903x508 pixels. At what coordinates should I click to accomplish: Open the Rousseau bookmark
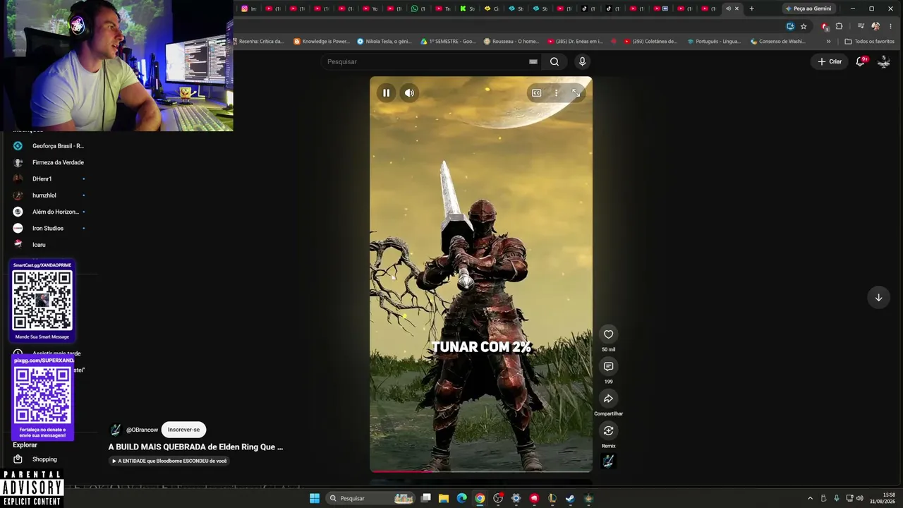pos(511,42)
